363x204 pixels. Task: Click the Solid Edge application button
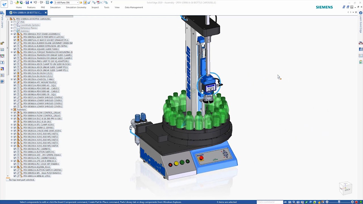click(x=4, y=5)
